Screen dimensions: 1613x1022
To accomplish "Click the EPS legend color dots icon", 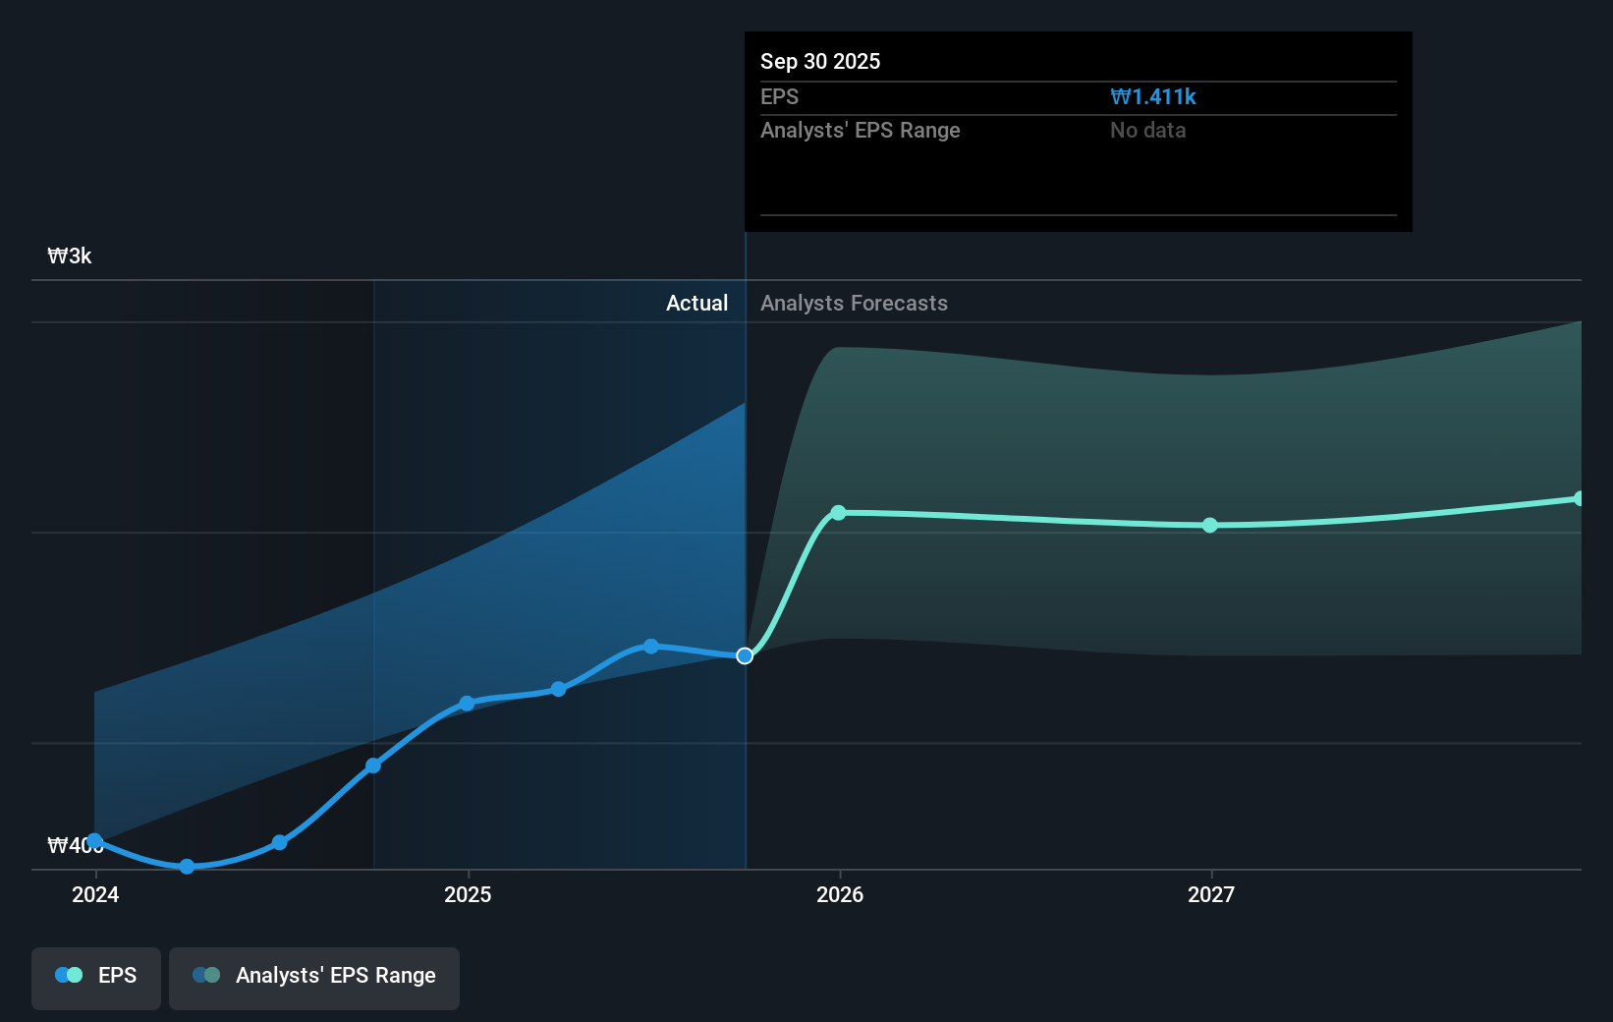I will [x=69, y=975].
